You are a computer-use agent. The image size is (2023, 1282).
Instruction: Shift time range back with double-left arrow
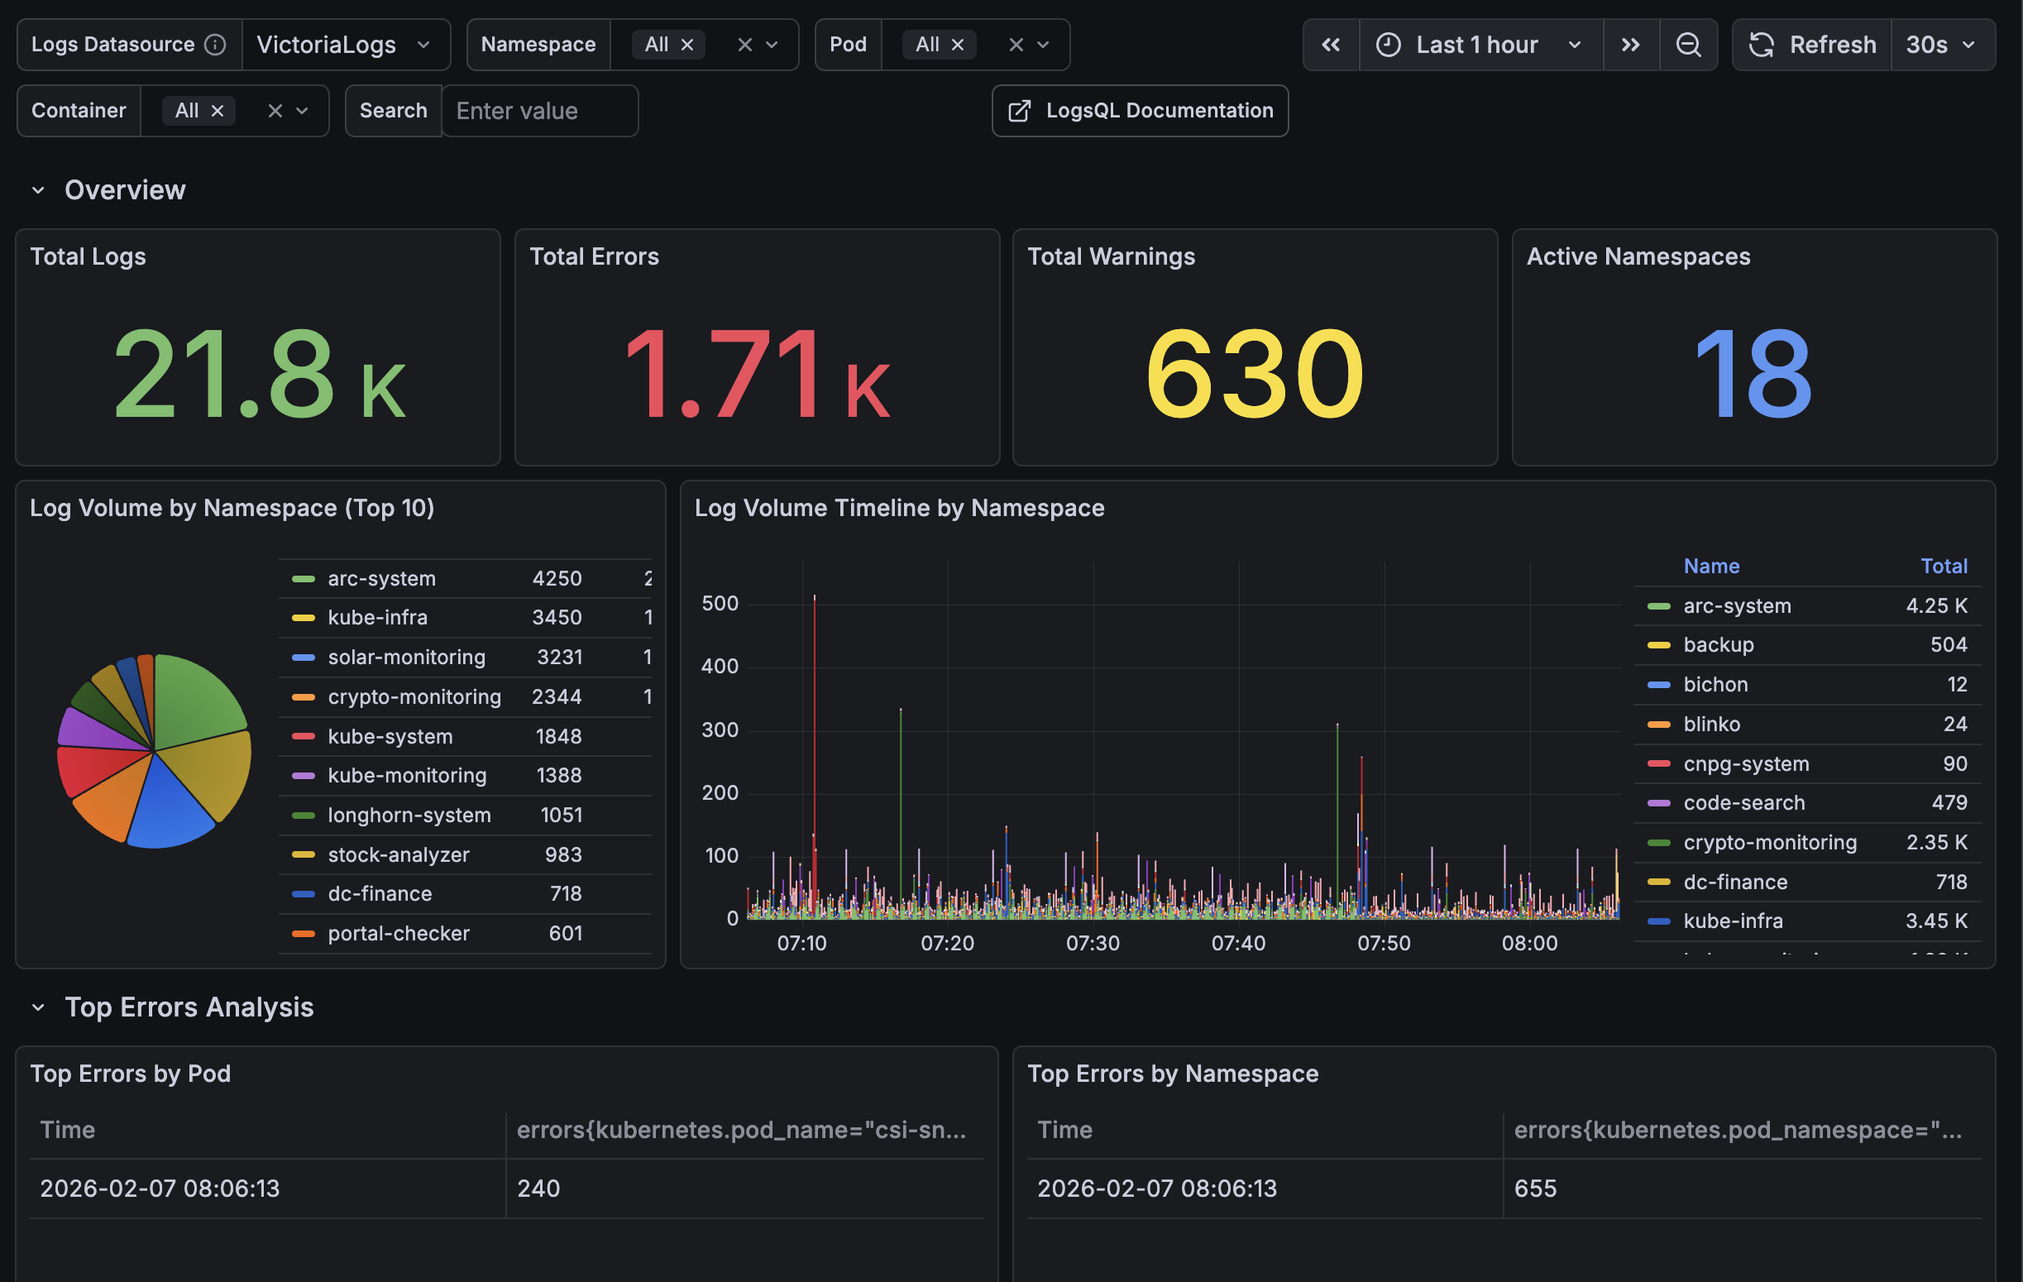pyautogui.click(x=1331, y=44)
